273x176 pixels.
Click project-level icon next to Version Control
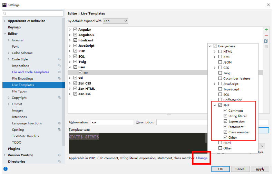coord(59,155)
